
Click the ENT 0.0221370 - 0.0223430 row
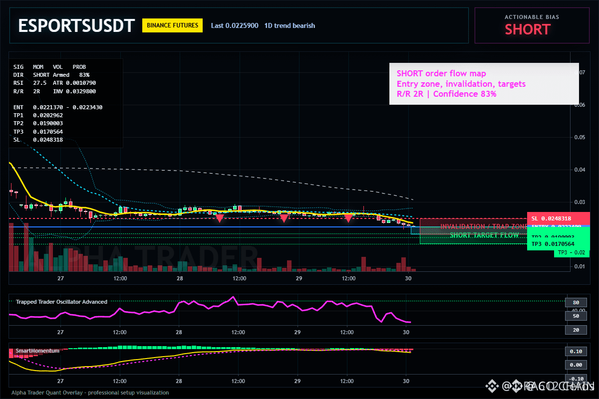[58, 107]
